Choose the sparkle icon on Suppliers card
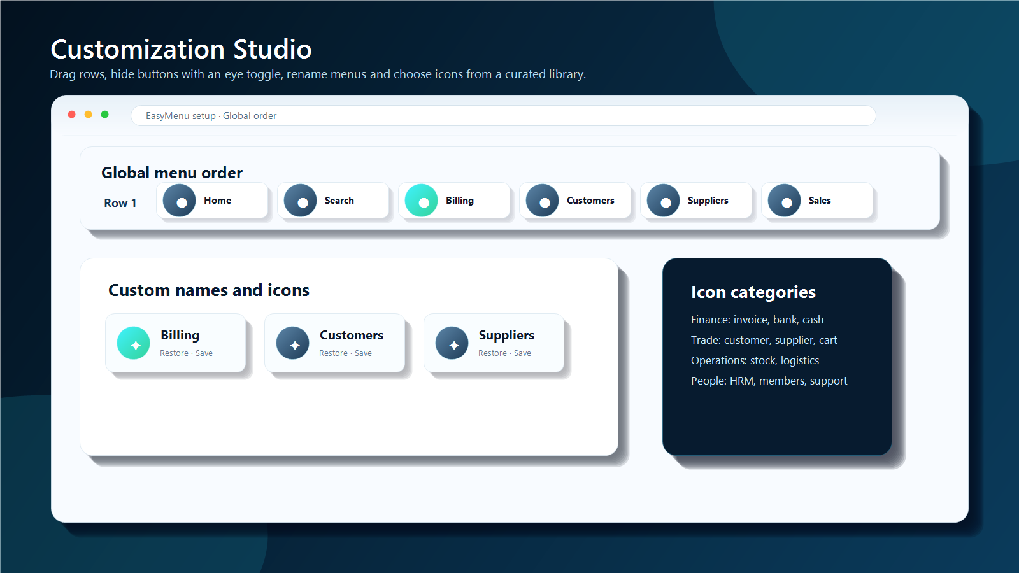1019x573 pixels. pos(452,343)
